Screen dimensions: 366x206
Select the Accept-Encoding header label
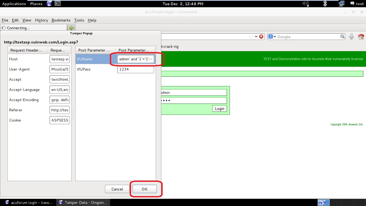[24, 100]
